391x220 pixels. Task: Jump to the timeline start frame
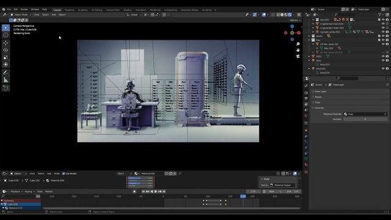click(144, 191)
